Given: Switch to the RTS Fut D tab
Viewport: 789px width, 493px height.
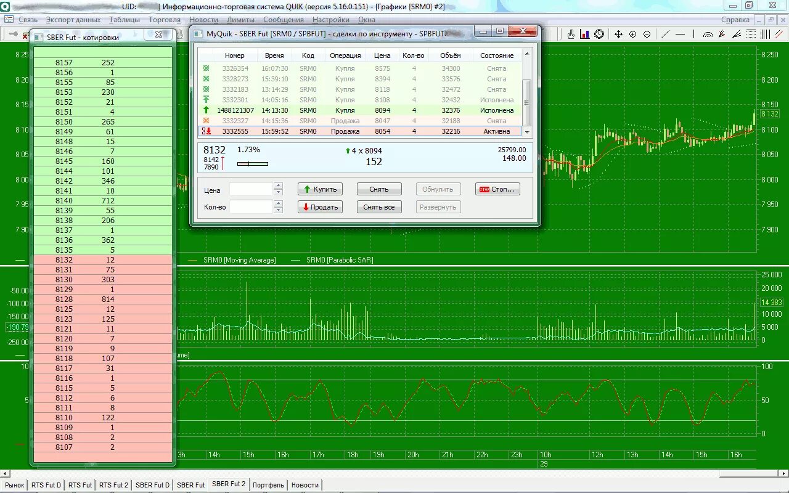Looking at the screenshot, I should point(46,485).
